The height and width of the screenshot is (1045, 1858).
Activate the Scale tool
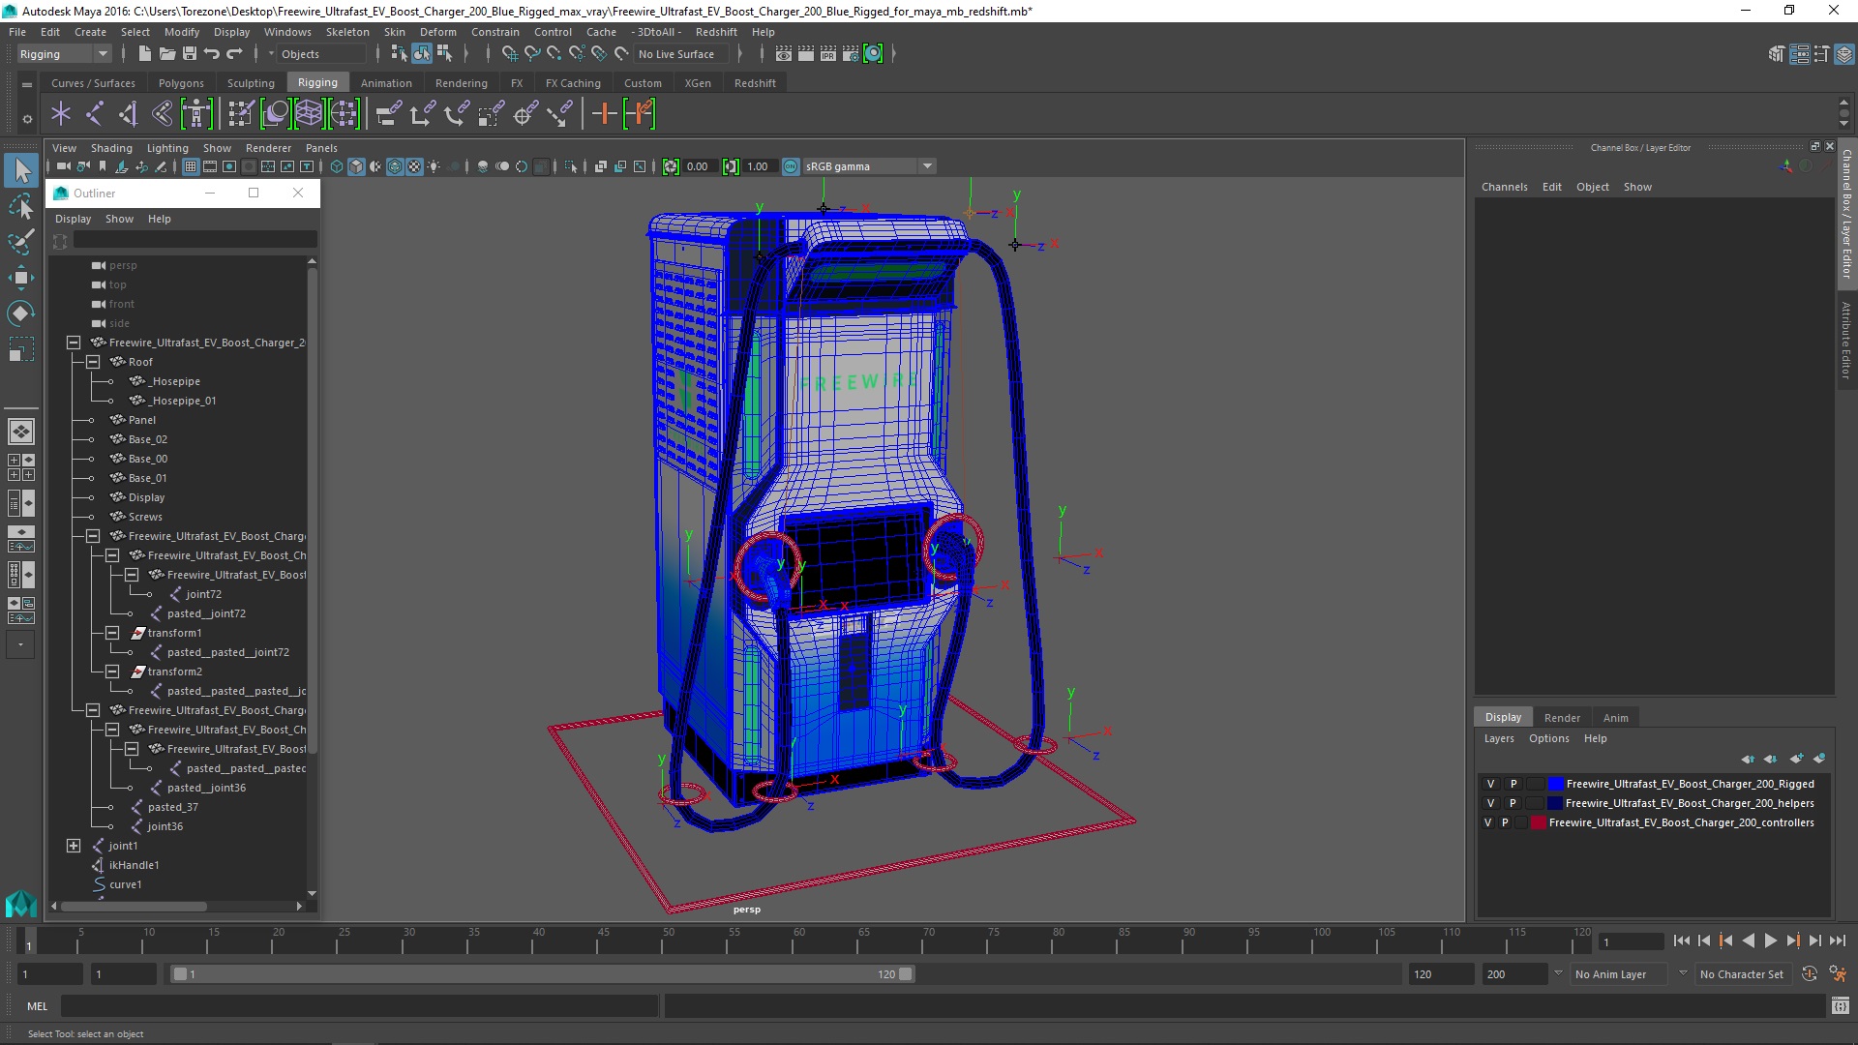point(21,349)
